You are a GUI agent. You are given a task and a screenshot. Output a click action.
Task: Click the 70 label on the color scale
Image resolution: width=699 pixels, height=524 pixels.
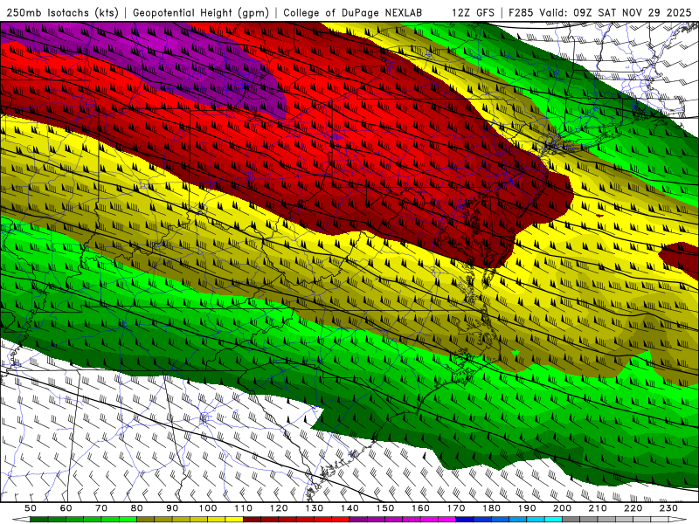coord(101,508)
